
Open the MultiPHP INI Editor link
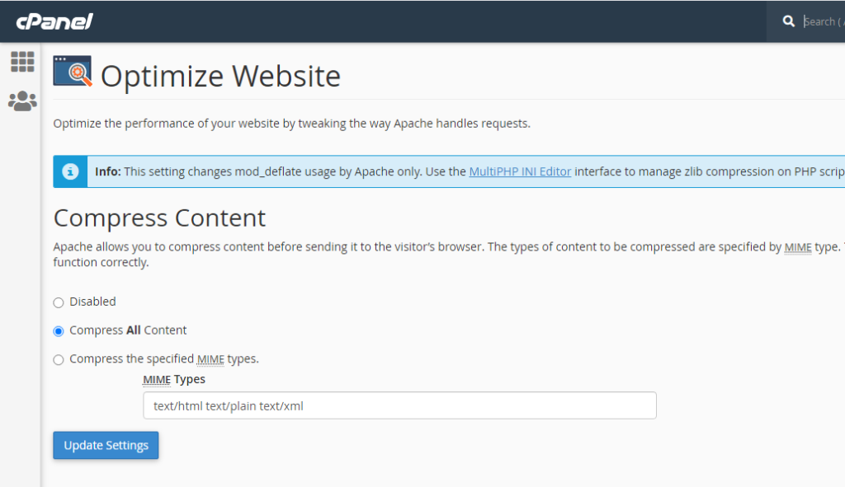pyautogui.click(x=520, y=171)
